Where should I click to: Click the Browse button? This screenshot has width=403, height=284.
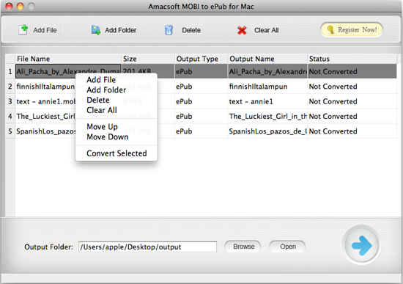click(x=243, y=247)
